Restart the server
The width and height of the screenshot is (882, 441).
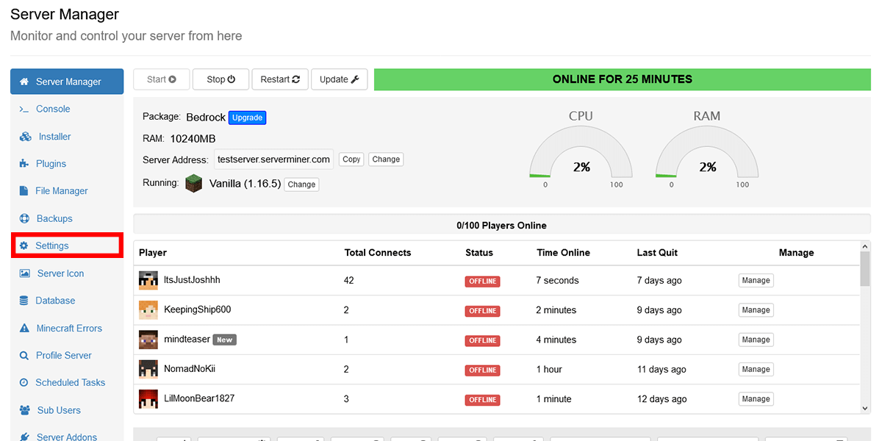[x=280, y=79]
